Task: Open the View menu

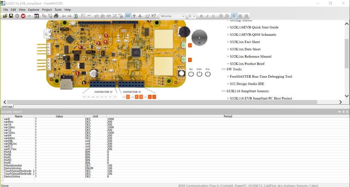Action: (x=22, y=9)
